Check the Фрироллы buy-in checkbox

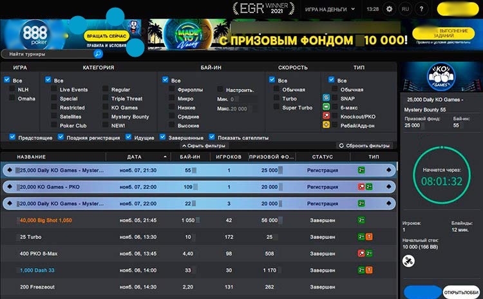tap(172, 89)
